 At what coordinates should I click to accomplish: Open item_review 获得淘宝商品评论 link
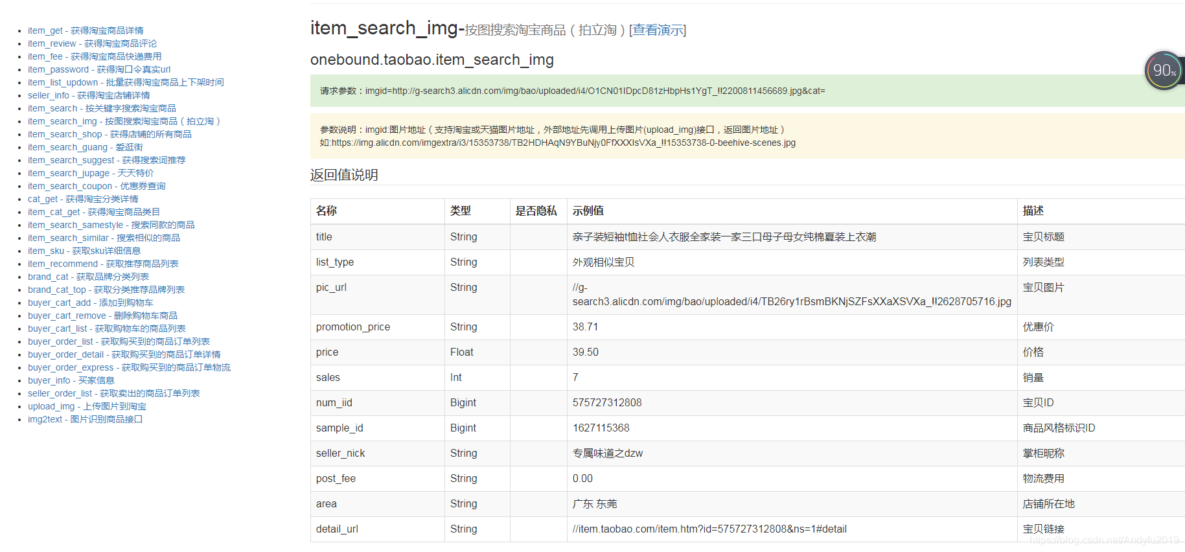click(x=92, y=43)
